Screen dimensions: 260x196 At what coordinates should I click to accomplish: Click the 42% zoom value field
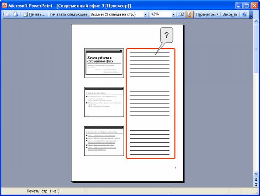point(161,15)
